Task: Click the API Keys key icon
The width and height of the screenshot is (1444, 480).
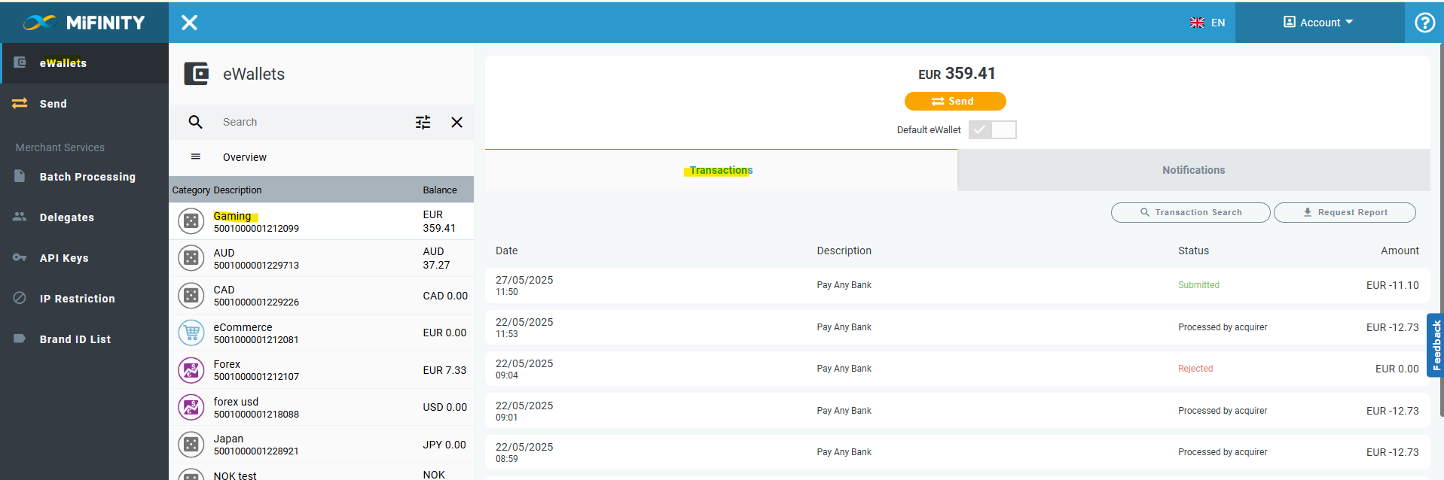Action: click(x=20, y=257)
